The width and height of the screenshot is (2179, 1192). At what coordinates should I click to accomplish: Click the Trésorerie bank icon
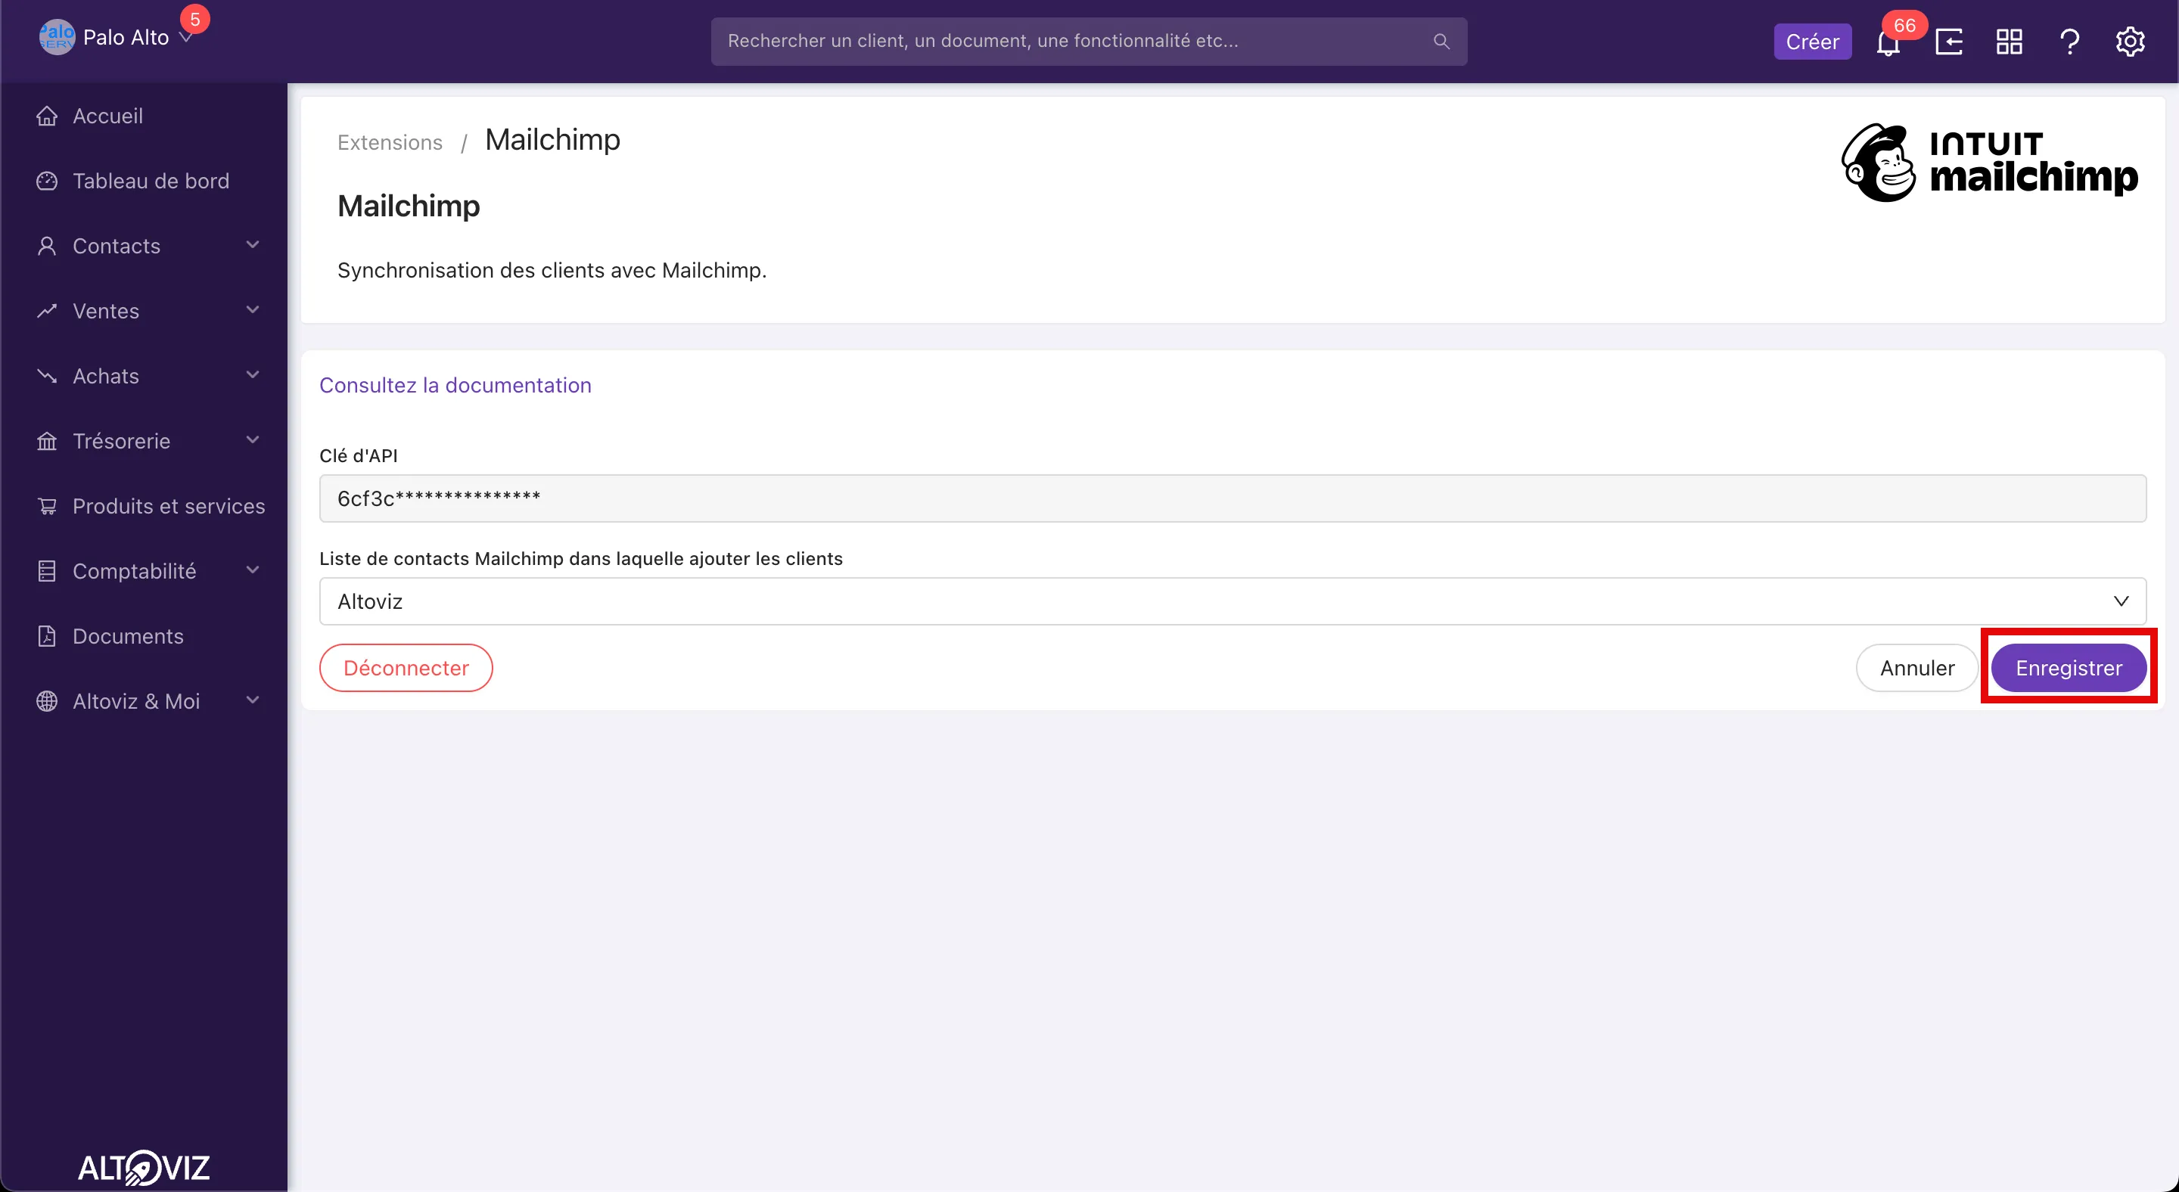click(x=48, y=441)
